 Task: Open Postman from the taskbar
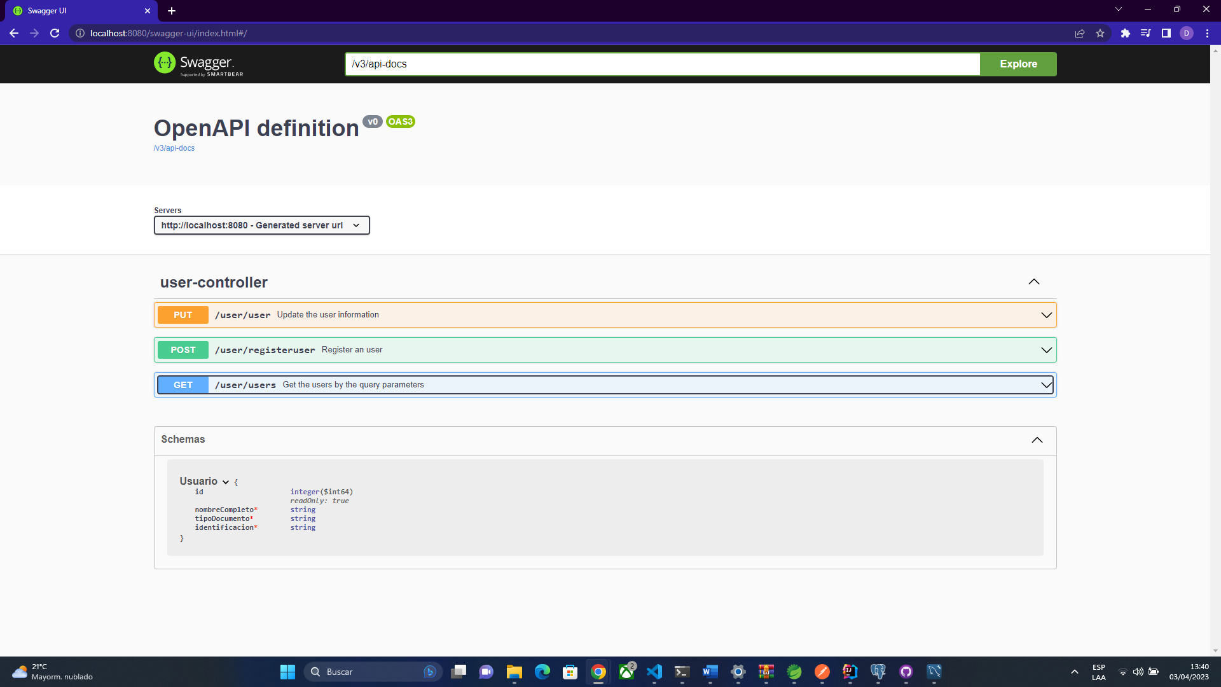click(x=822, y=672)
